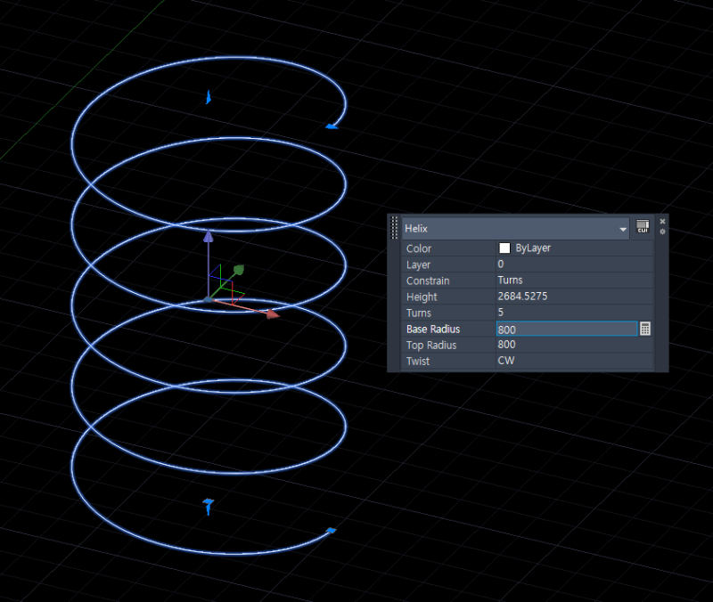The height and width of the screenshot is (602, 713).
Task: Open the Helix object type dropdown
Action: pos(623,228)
